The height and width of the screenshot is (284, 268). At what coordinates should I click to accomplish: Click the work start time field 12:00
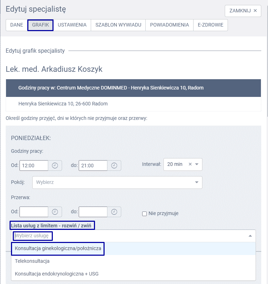(x=34, y=166)
